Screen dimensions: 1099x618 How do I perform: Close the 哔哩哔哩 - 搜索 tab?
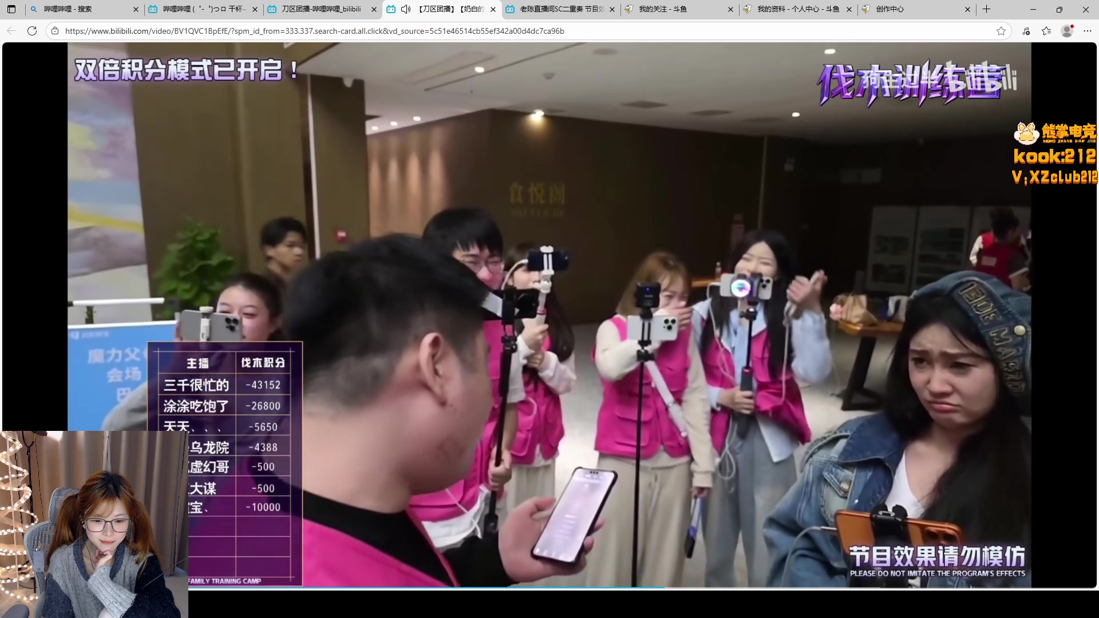coord(136,9)
